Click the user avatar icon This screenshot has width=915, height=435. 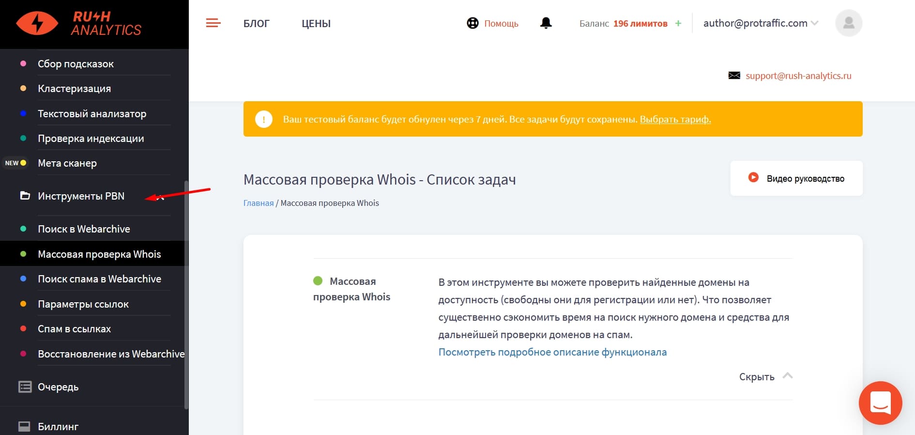(x=849, y=23)
